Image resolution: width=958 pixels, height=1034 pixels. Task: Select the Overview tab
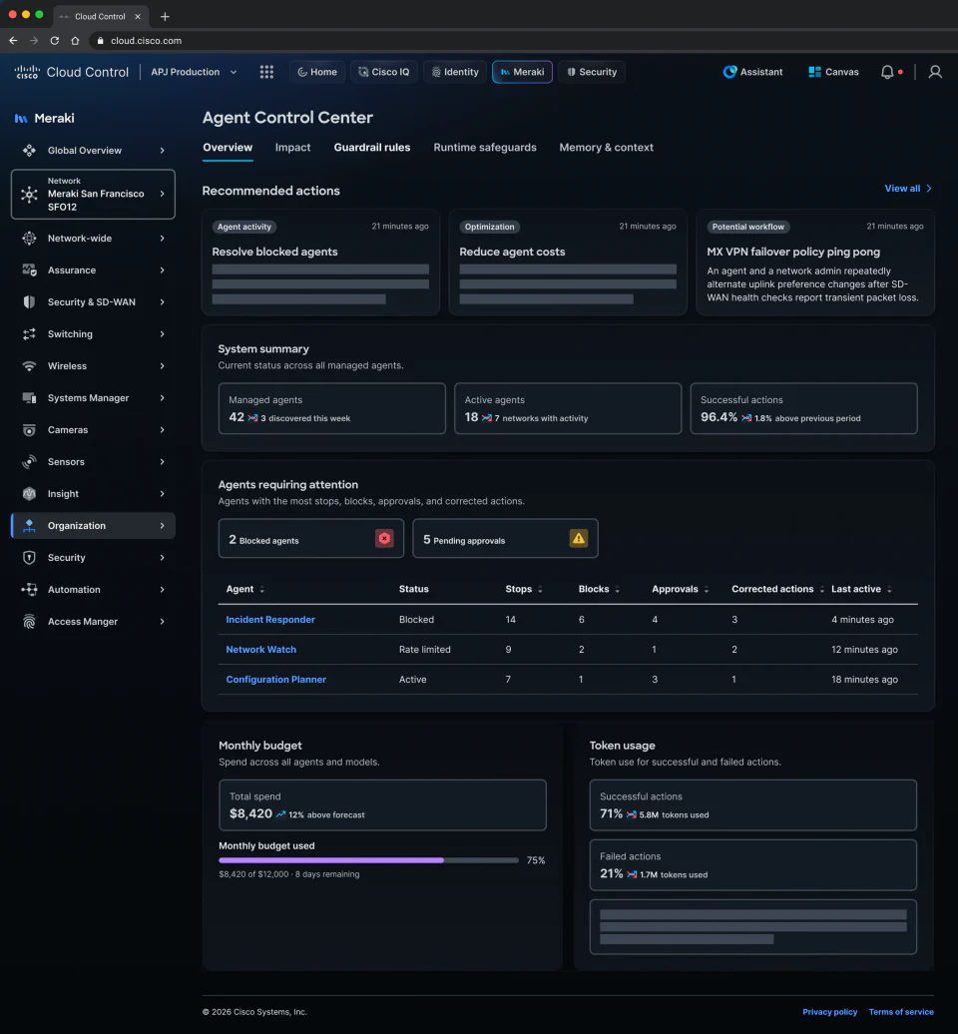(228, 148)
